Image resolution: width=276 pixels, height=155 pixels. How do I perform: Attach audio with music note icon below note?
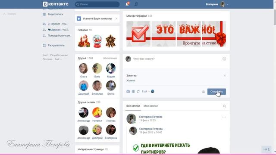[138, 91]
